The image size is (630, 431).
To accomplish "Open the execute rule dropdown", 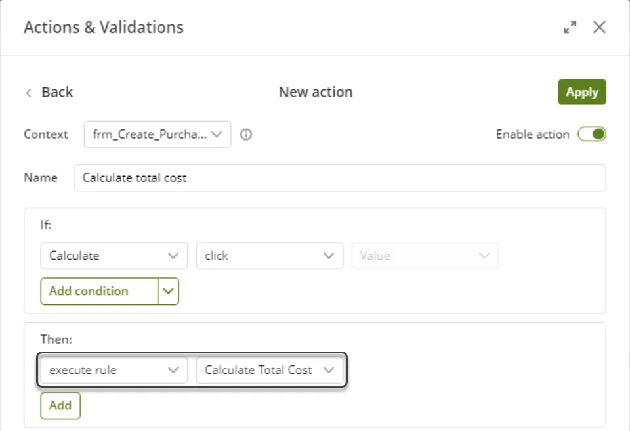I will pos(114,370).
